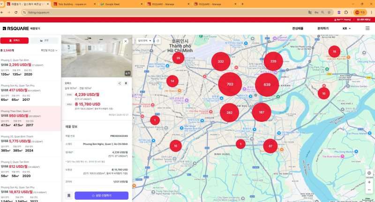The image size is (375, 202).
Task: Center map on my location
Action: pos(369,173)
